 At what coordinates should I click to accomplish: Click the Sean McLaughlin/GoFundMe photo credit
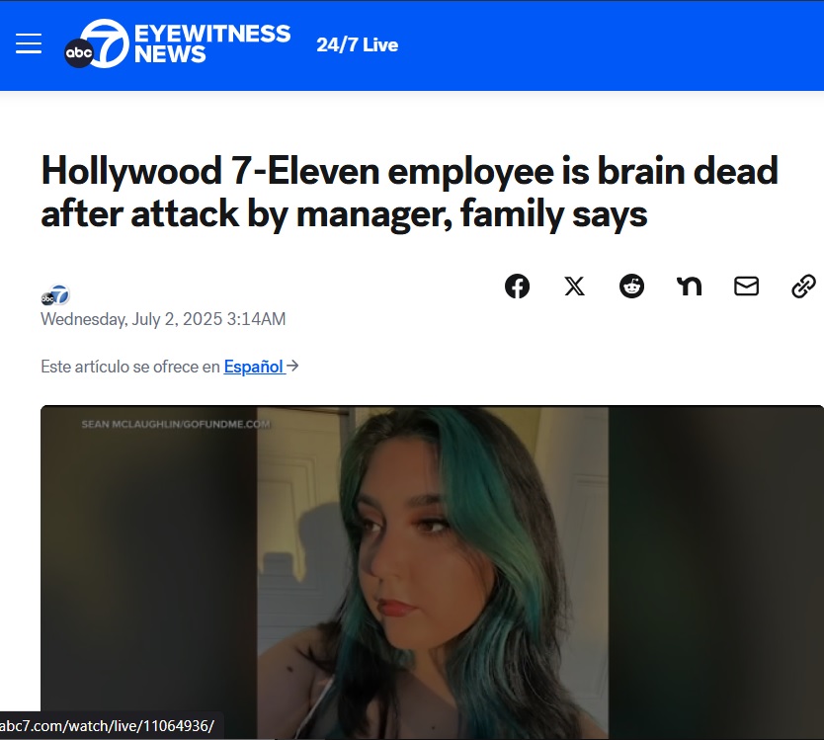(176, 424)
